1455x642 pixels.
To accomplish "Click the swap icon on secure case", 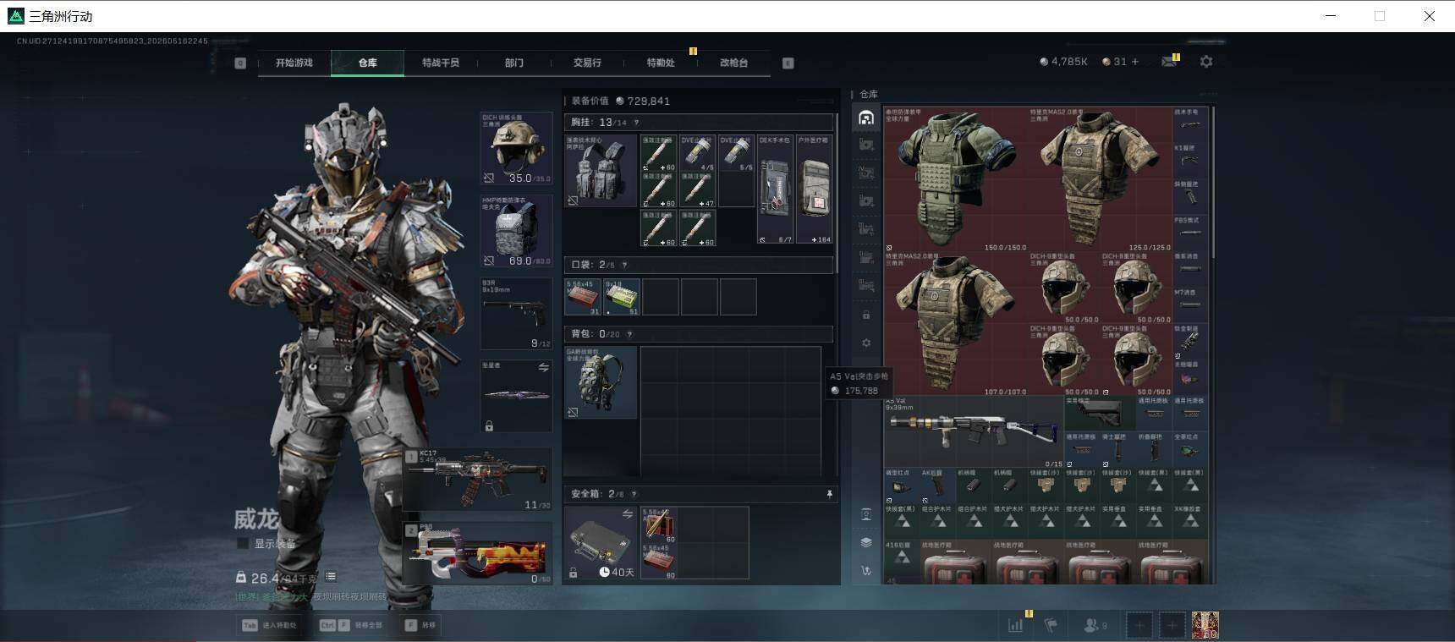I will pyautogui.click(x=627, y=514).
